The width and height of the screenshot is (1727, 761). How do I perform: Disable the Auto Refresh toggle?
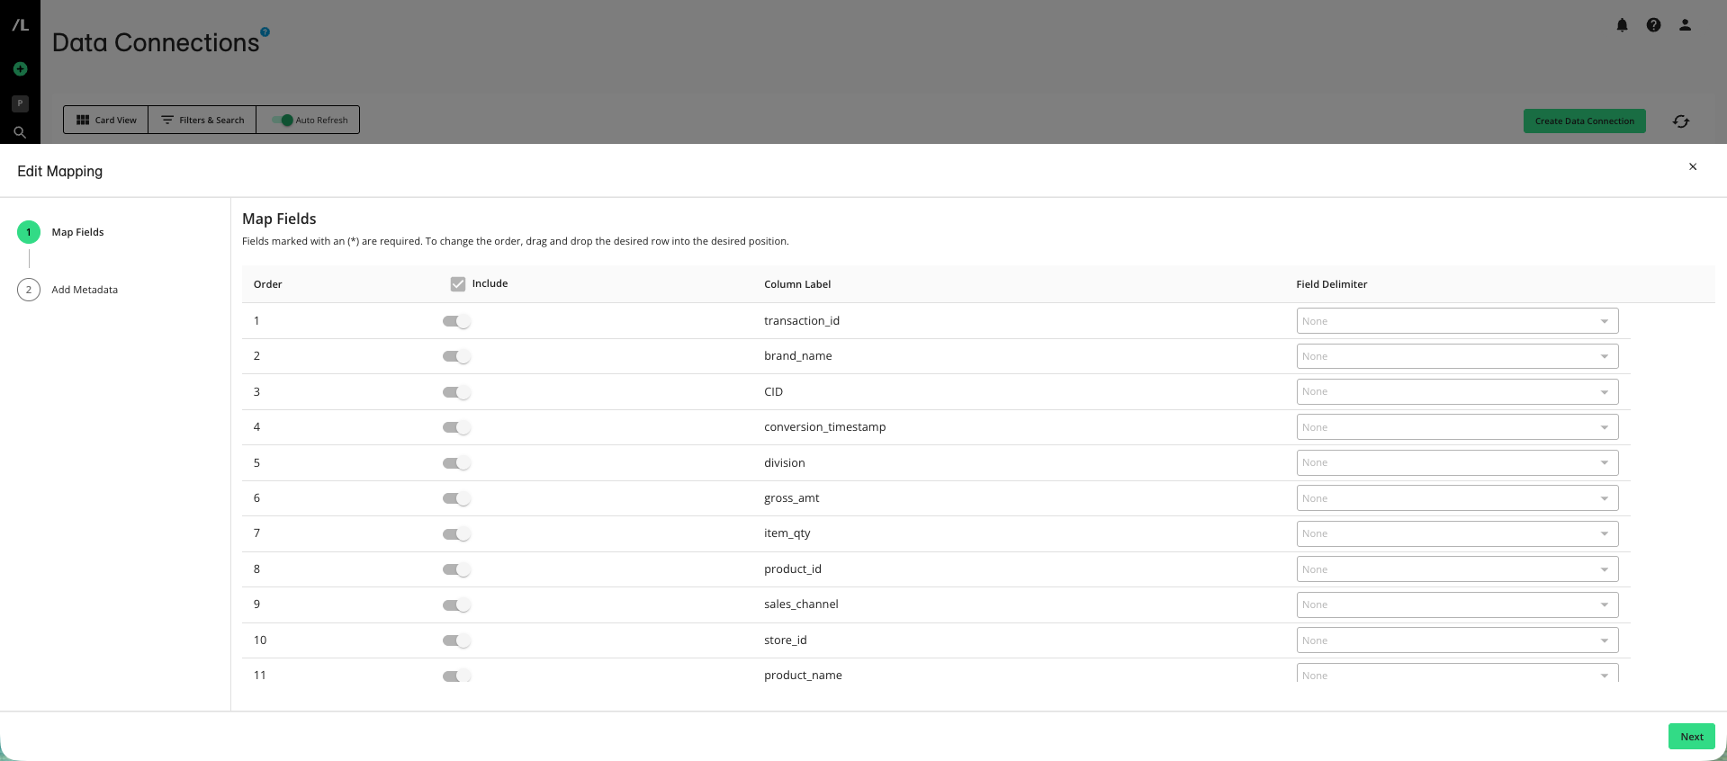click(x=285, y=120)
